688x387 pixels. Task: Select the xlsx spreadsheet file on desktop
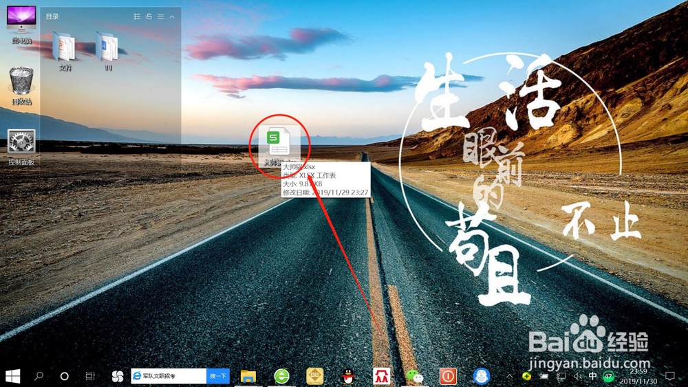(279, 146)
